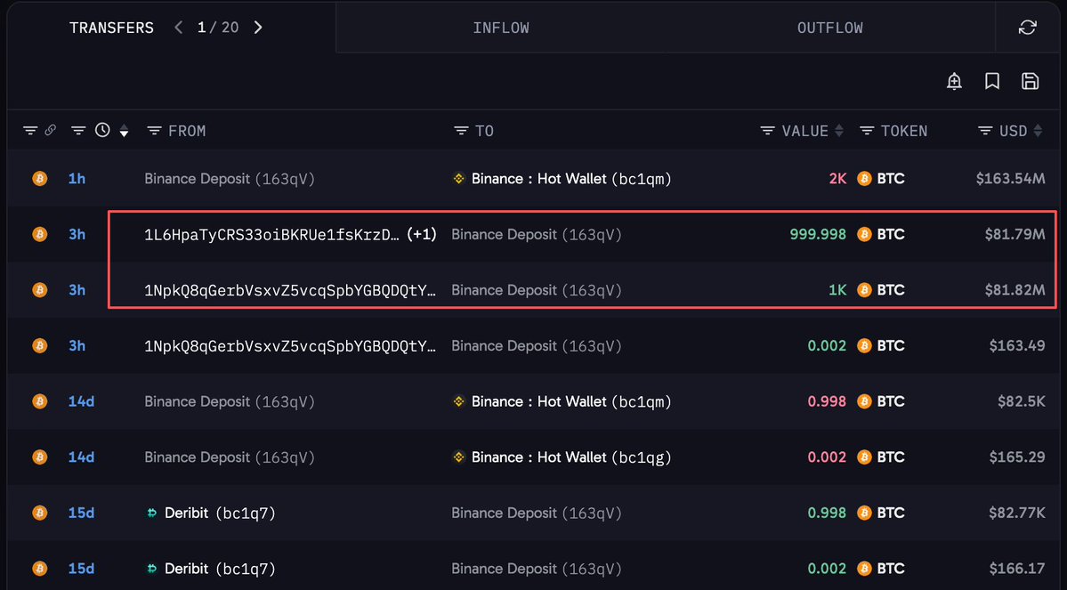
Task: Open Binance Hot Wallet (bc1qm) in 1h row
Action: [x=571, y=179]
